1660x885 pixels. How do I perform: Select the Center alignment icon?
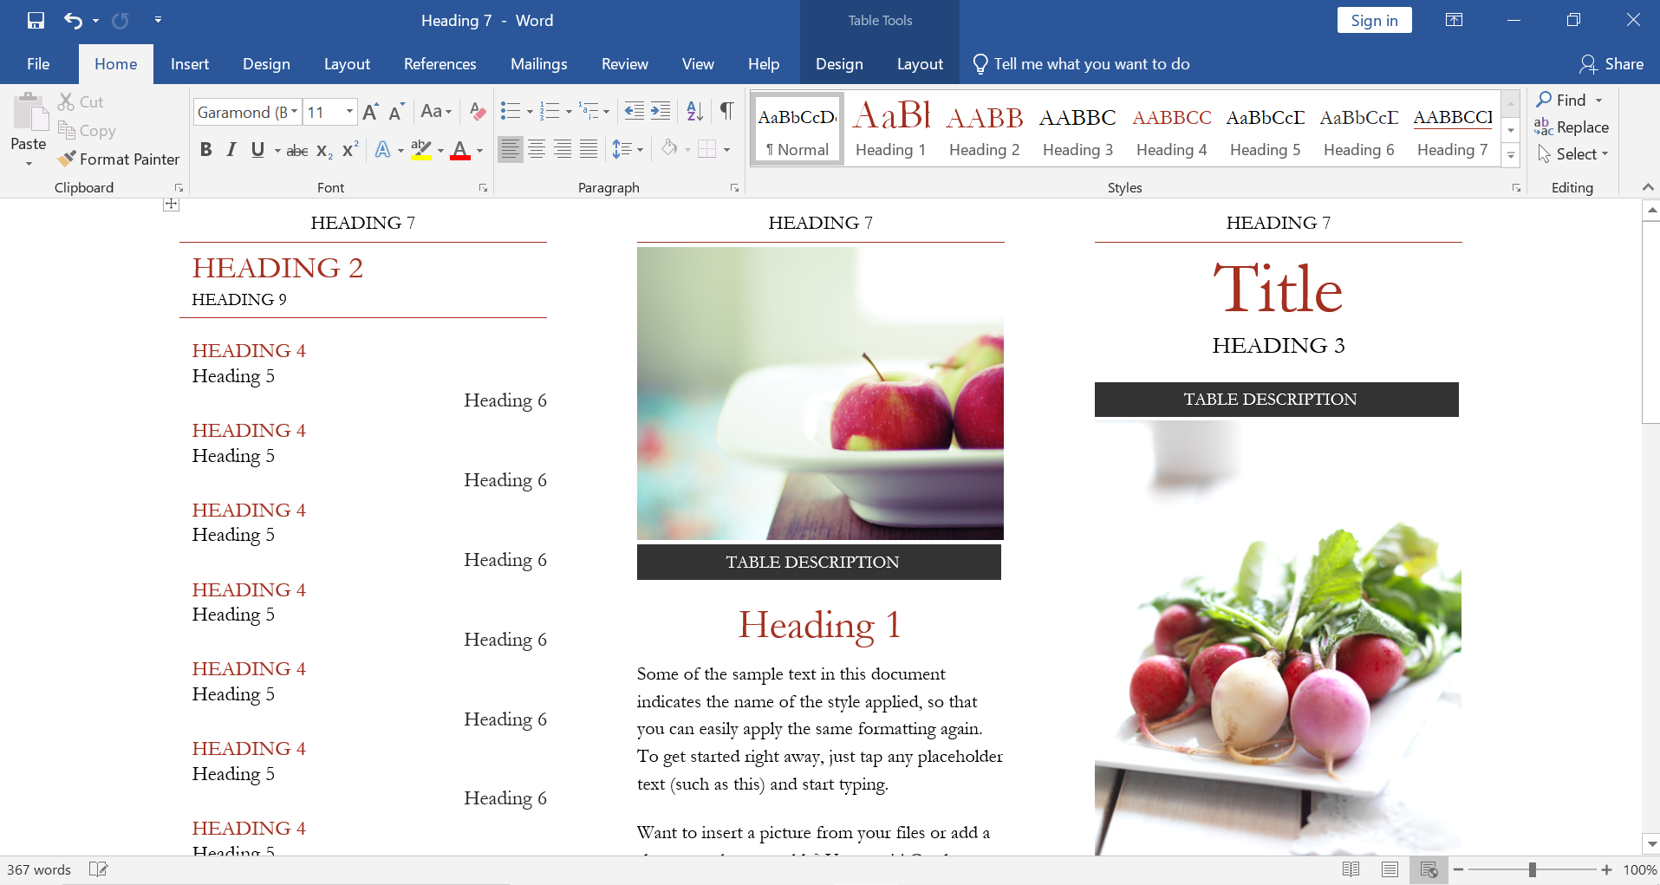pyautogui.click(x=537, y=149)
